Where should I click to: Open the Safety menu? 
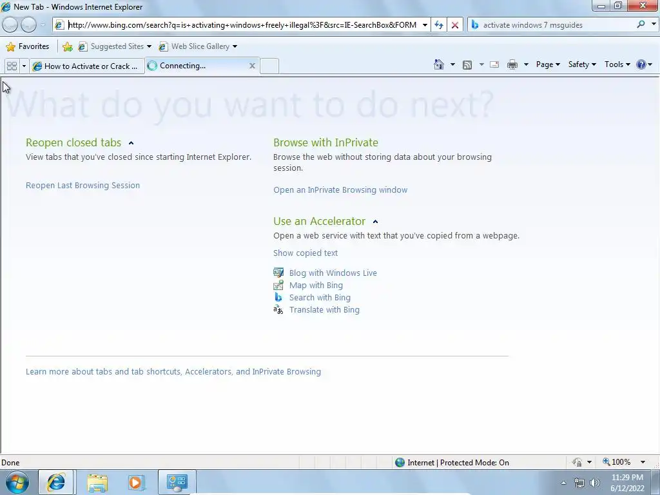click(582, 64)
